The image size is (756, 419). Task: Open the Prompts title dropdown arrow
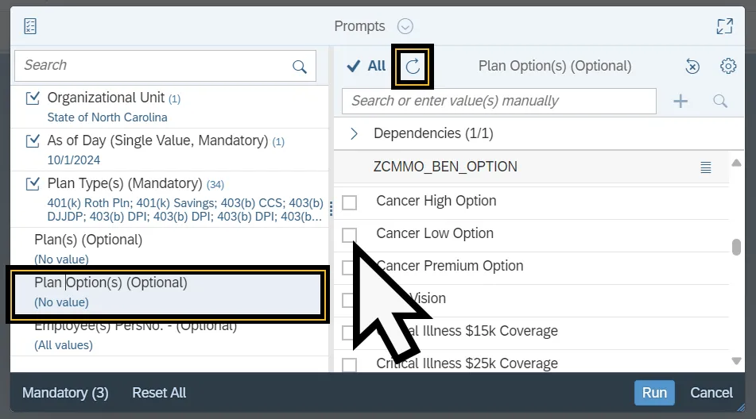click(x=405, y=26)
